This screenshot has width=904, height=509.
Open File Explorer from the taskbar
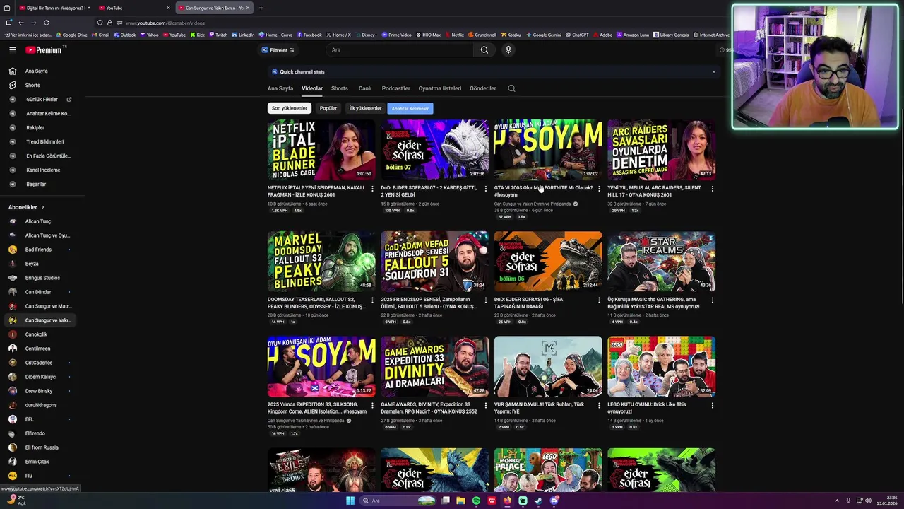460,501
